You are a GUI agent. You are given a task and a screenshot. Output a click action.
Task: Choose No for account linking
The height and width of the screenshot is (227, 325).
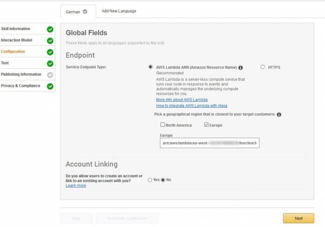click(x=163, y=180)
